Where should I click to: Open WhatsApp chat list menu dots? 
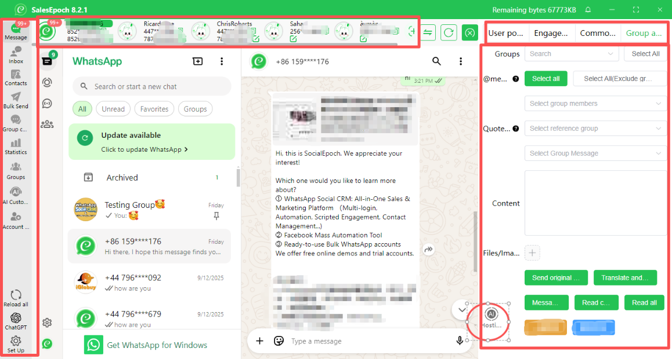[222, 61]
